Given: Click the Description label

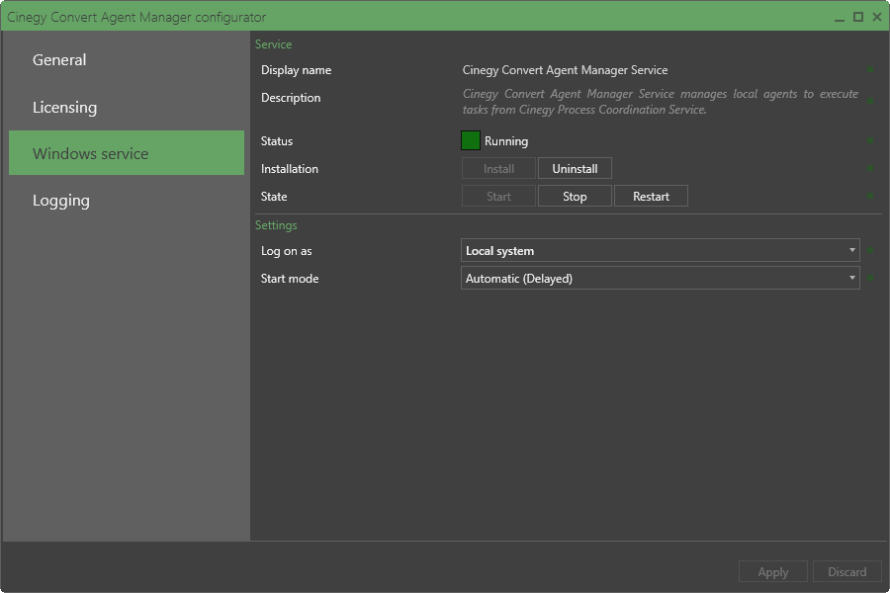Looking at the screenshot, I should pyautogui.click(x=291, y=98).
